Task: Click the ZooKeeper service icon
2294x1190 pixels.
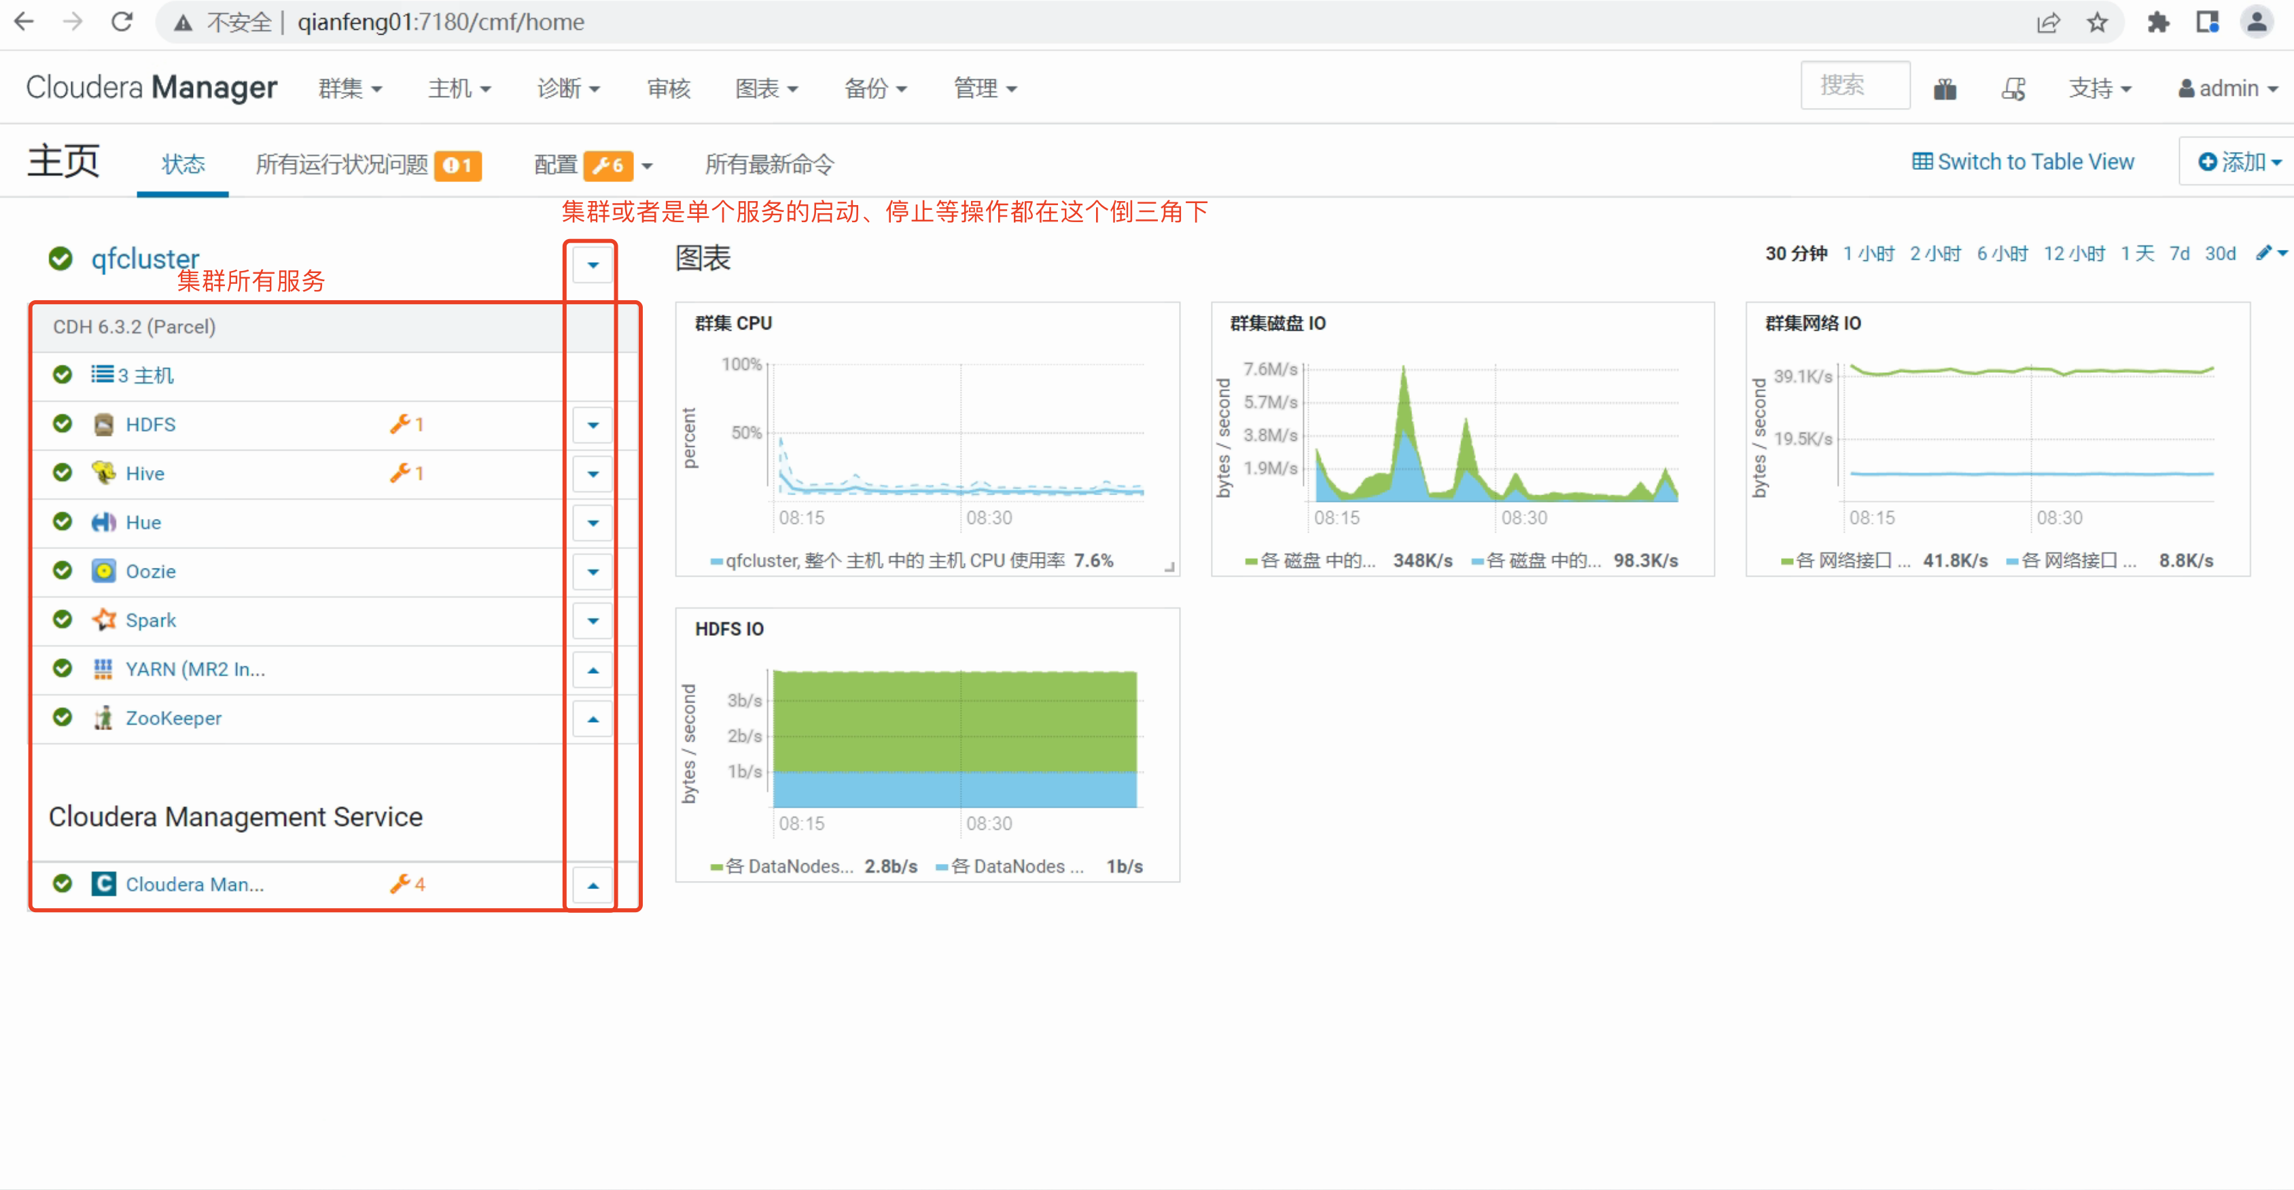Action: point(103,717)
